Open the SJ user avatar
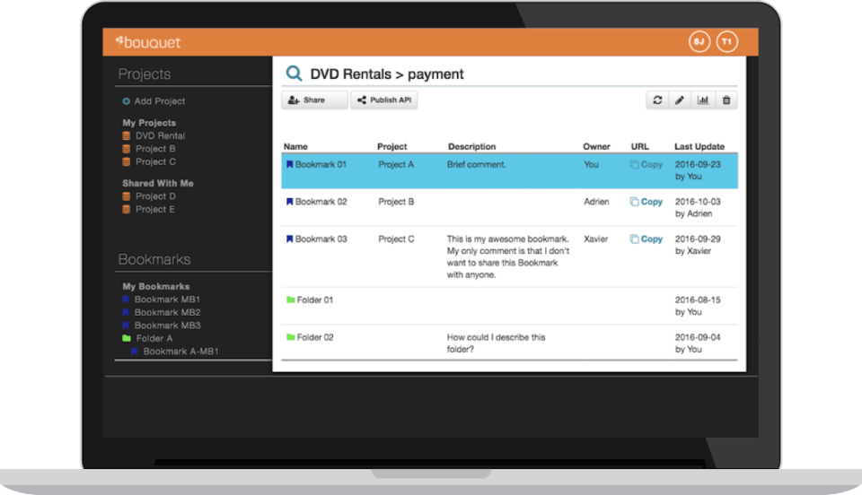 pyautogui.click(x=699, y=42)
